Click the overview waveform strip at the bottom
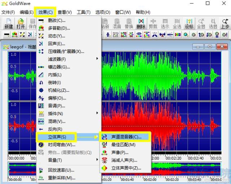This screenshot has width=231, height=184. tap(186, 169)
